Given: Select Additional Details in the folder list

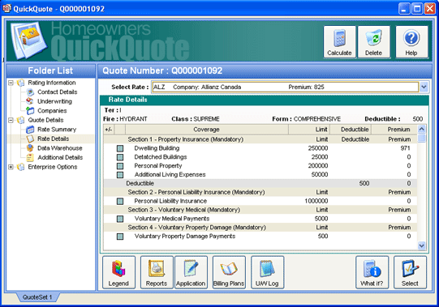Looking at the screenshot, I should pos(60,157).
